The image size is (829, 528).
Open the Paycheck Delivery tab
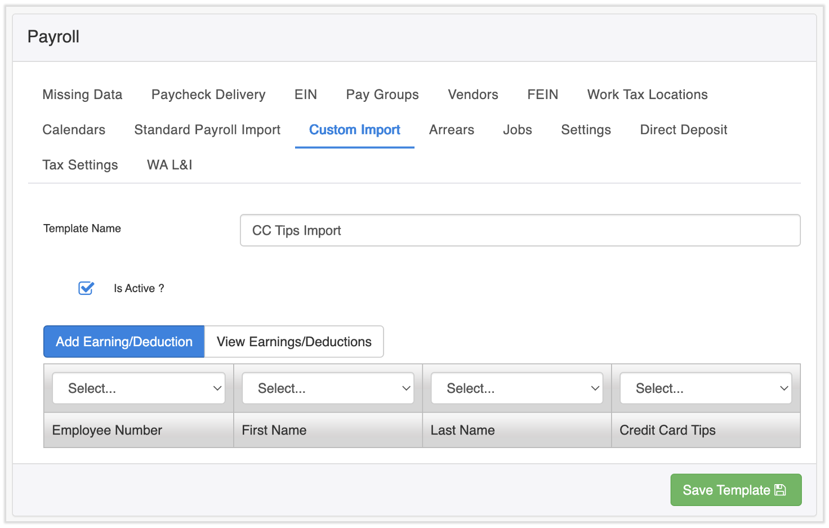[x=208, y=94]
